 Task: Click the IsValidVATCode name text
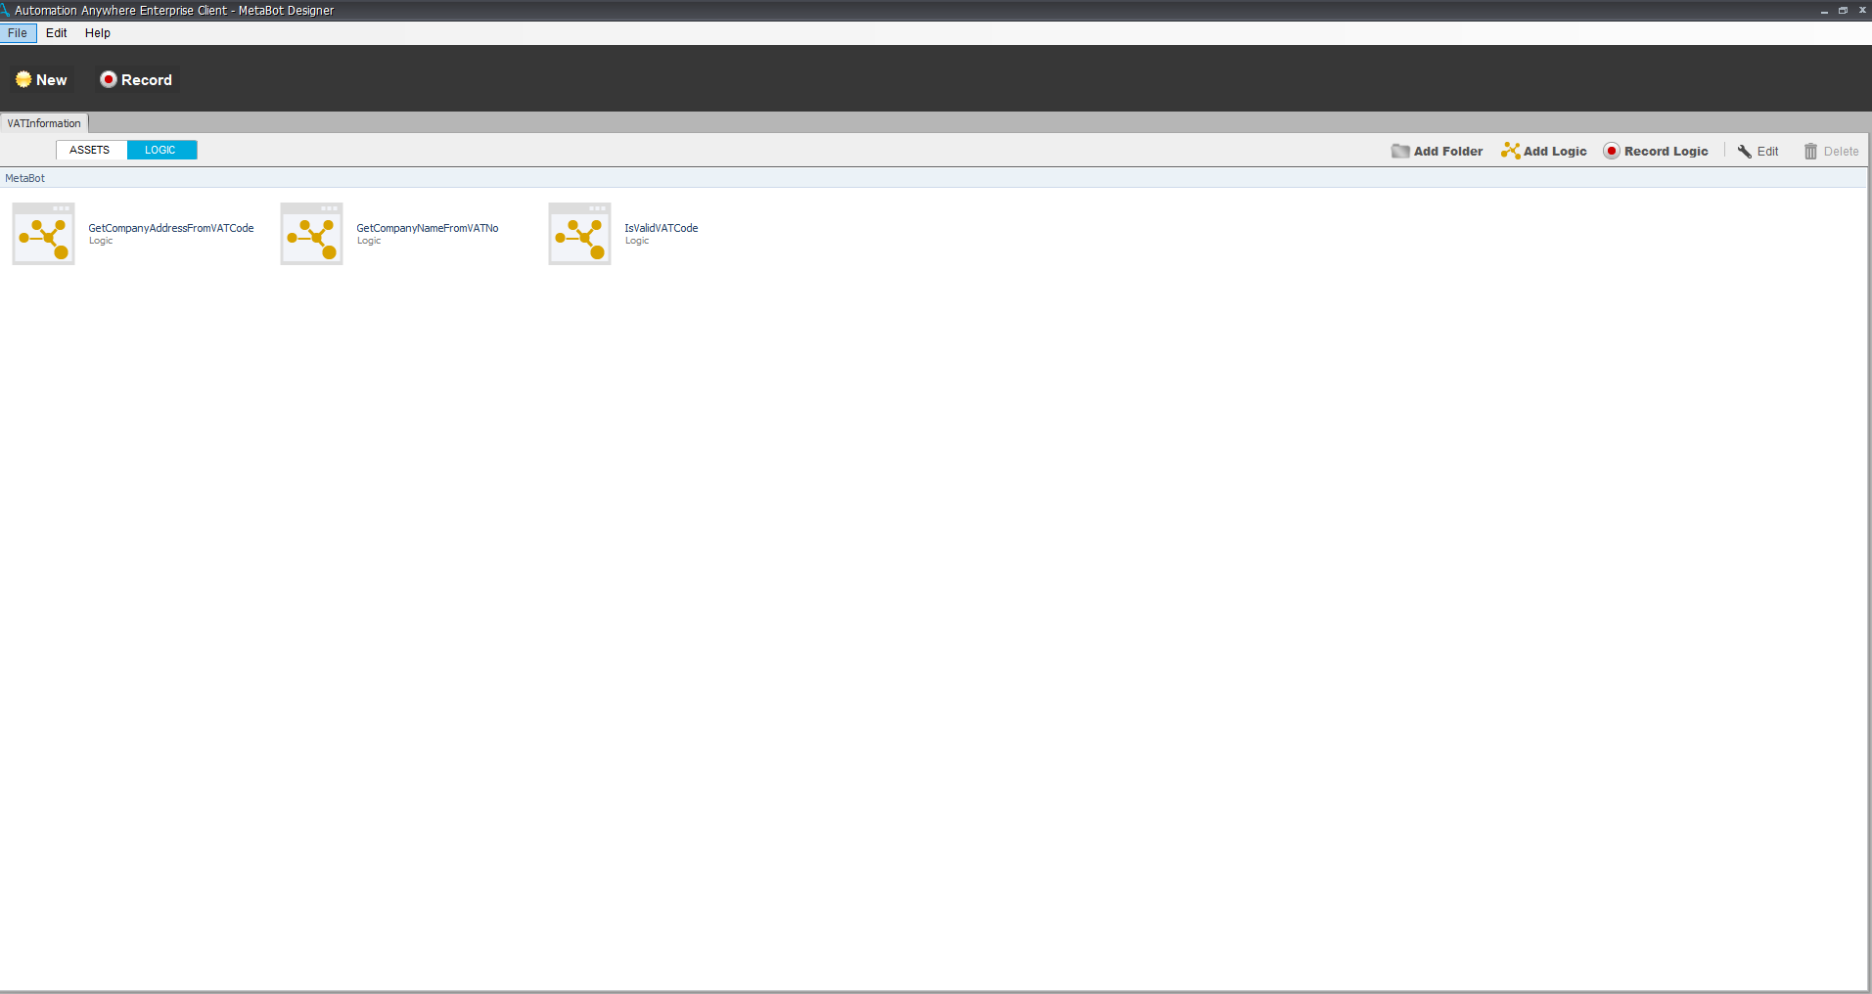662,228
